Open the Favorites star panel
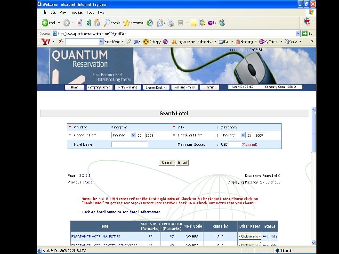339x254 pixels. [x=127, y=23]
